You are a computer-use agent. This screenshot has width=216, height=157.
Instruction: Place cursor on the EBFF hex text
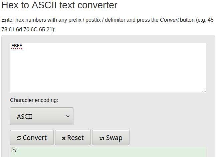pyautogui.click(x=17, y=46)
